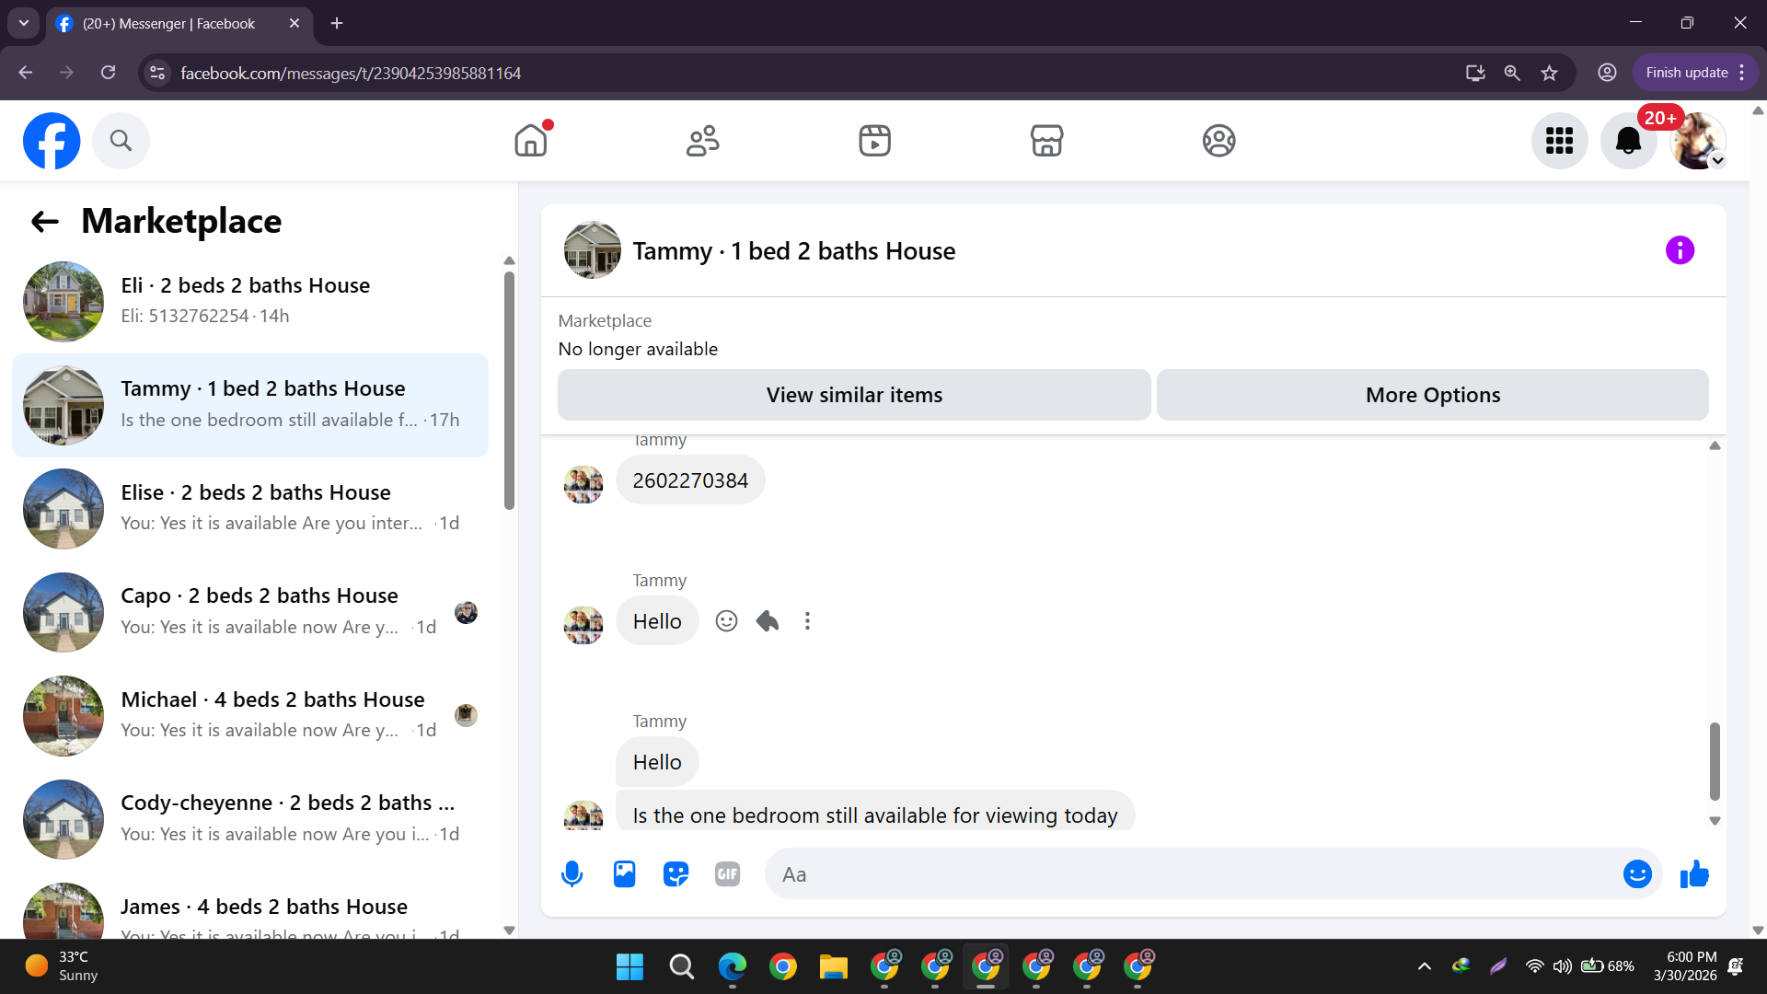Send a thumbs-up like

click(x=1693, y=874)
